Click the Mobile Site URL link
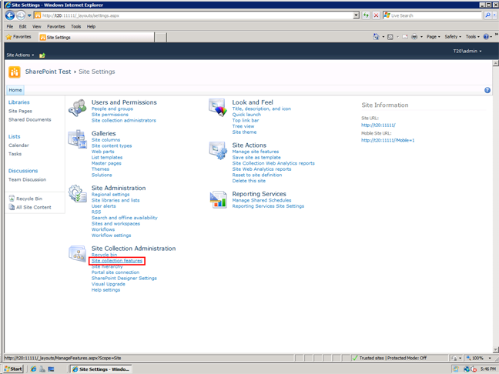The image size is (499, 374). click(387, 140)
